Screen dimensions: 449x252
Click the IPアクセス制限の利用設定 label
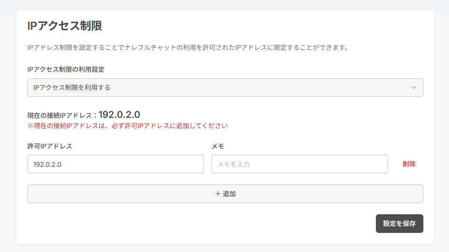point(66,69)
